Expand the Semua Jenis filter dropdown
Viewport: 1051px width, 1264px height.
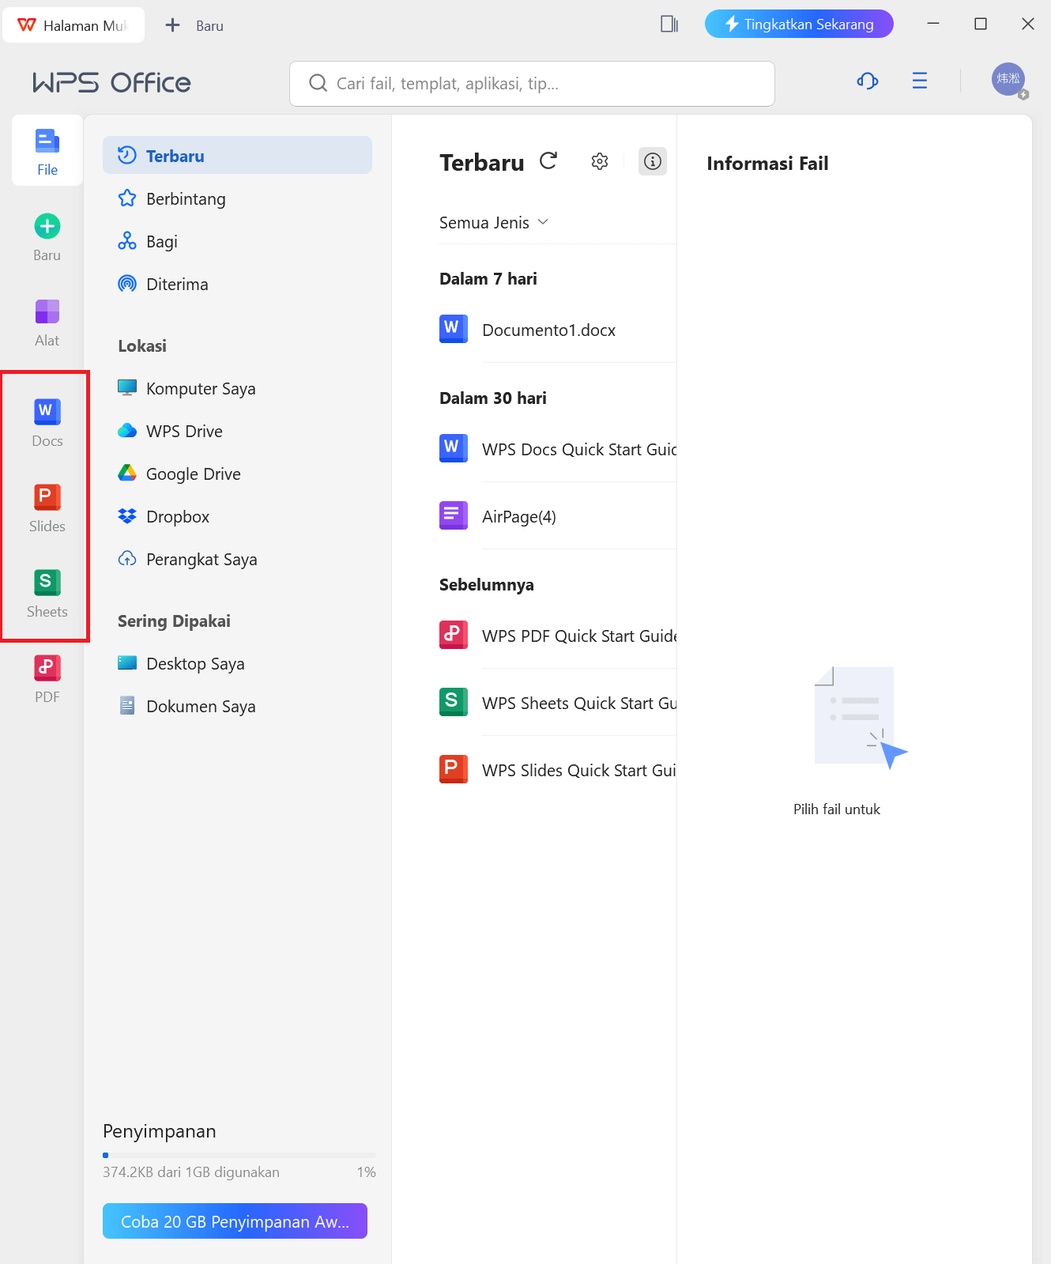click(x=494, y=223)
